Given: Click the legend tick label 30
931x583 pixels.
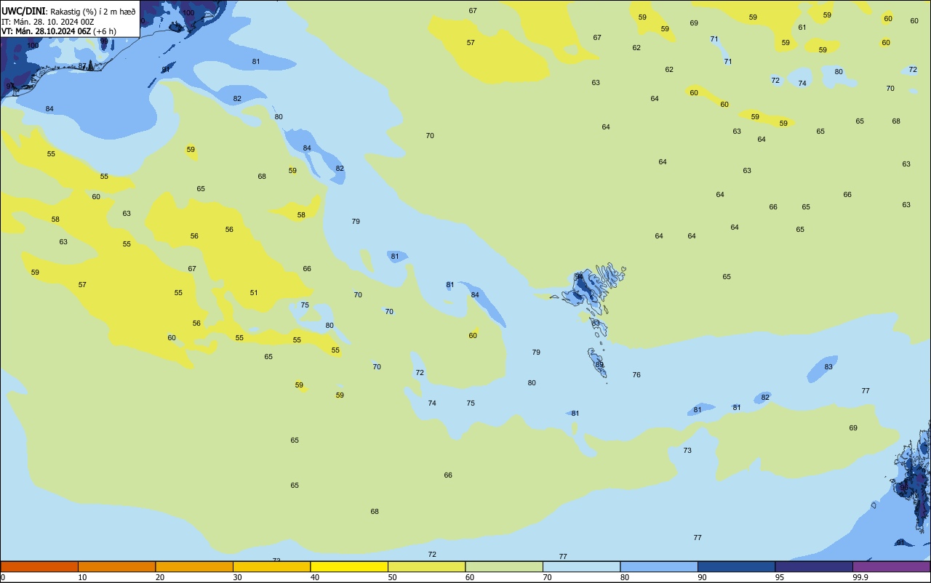Looking at the screenshot, I should [237, 577].
